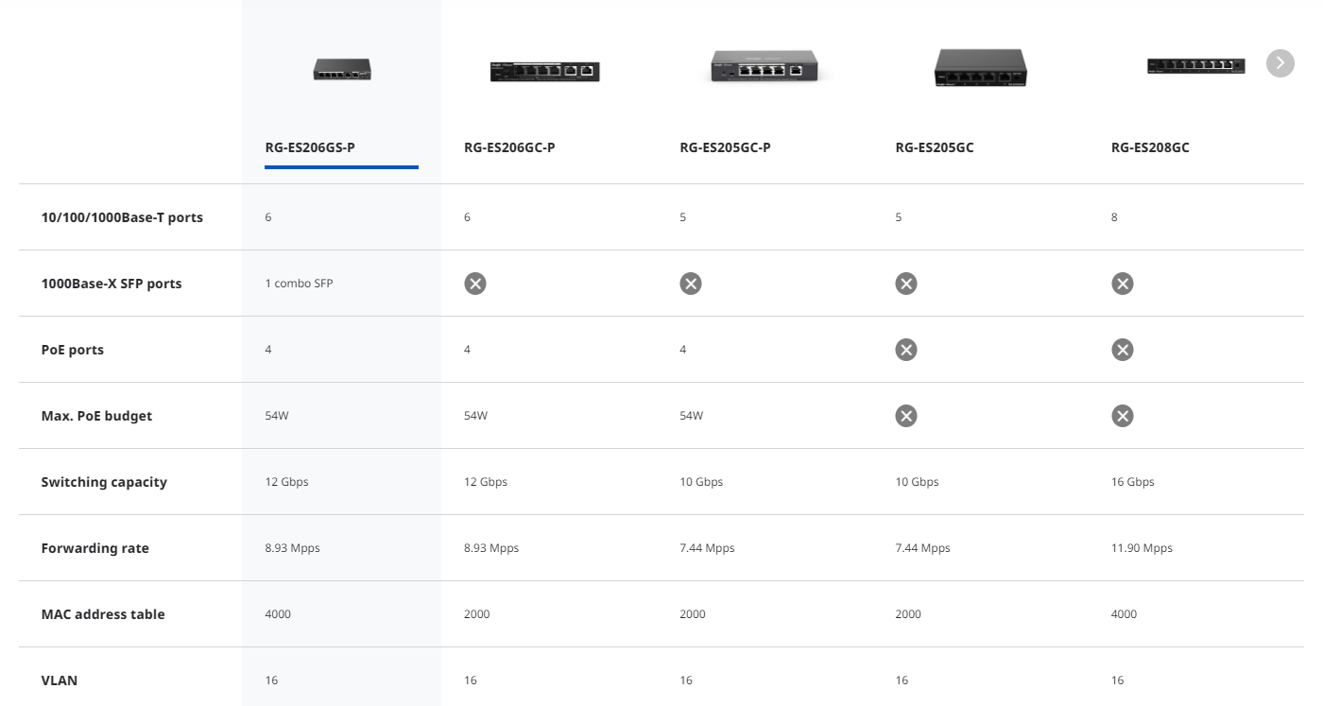Click the 12 Gbps value for RG-ES206GC-P

[x=486, y=482]
